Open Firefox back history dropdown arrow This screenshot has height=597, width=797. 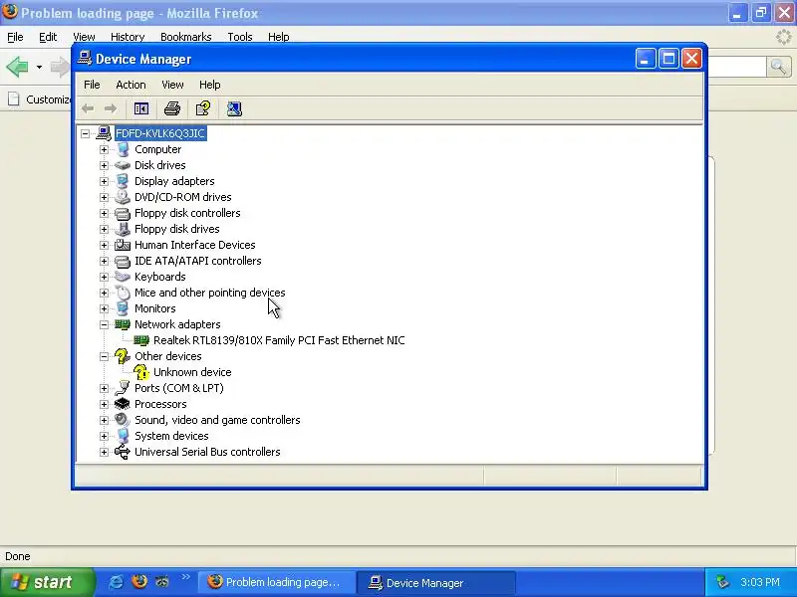tap(39, 67)
